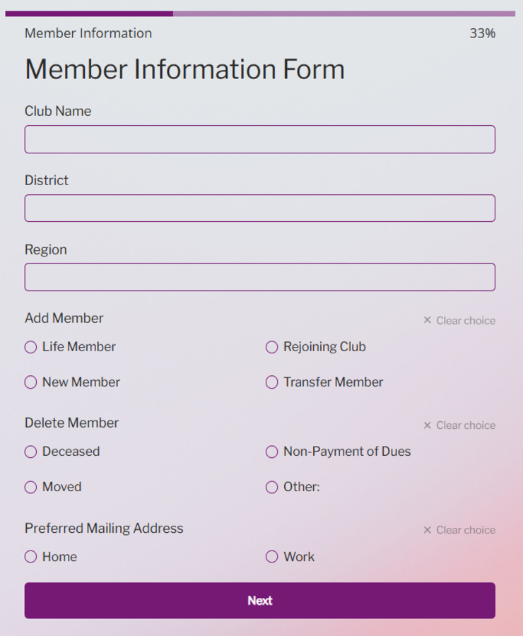Click the Next button
This screenshot has width=523, height=636.
(259, 601)
